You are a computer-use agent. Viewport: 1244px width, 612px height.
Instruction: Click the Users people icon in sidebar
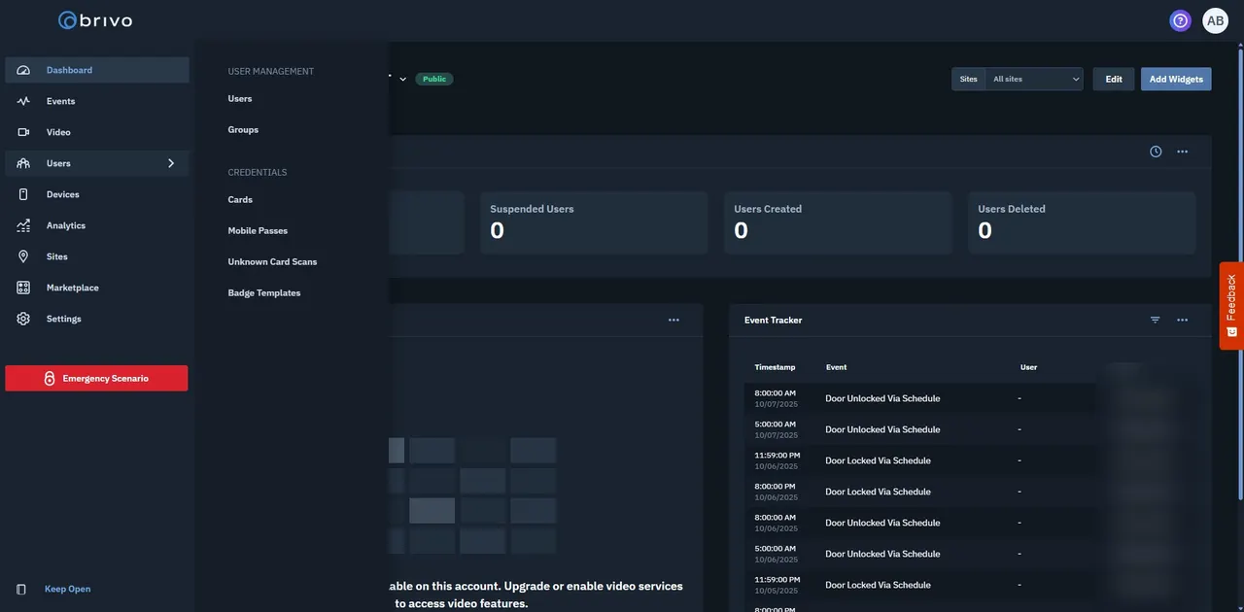tap(23, 163)
